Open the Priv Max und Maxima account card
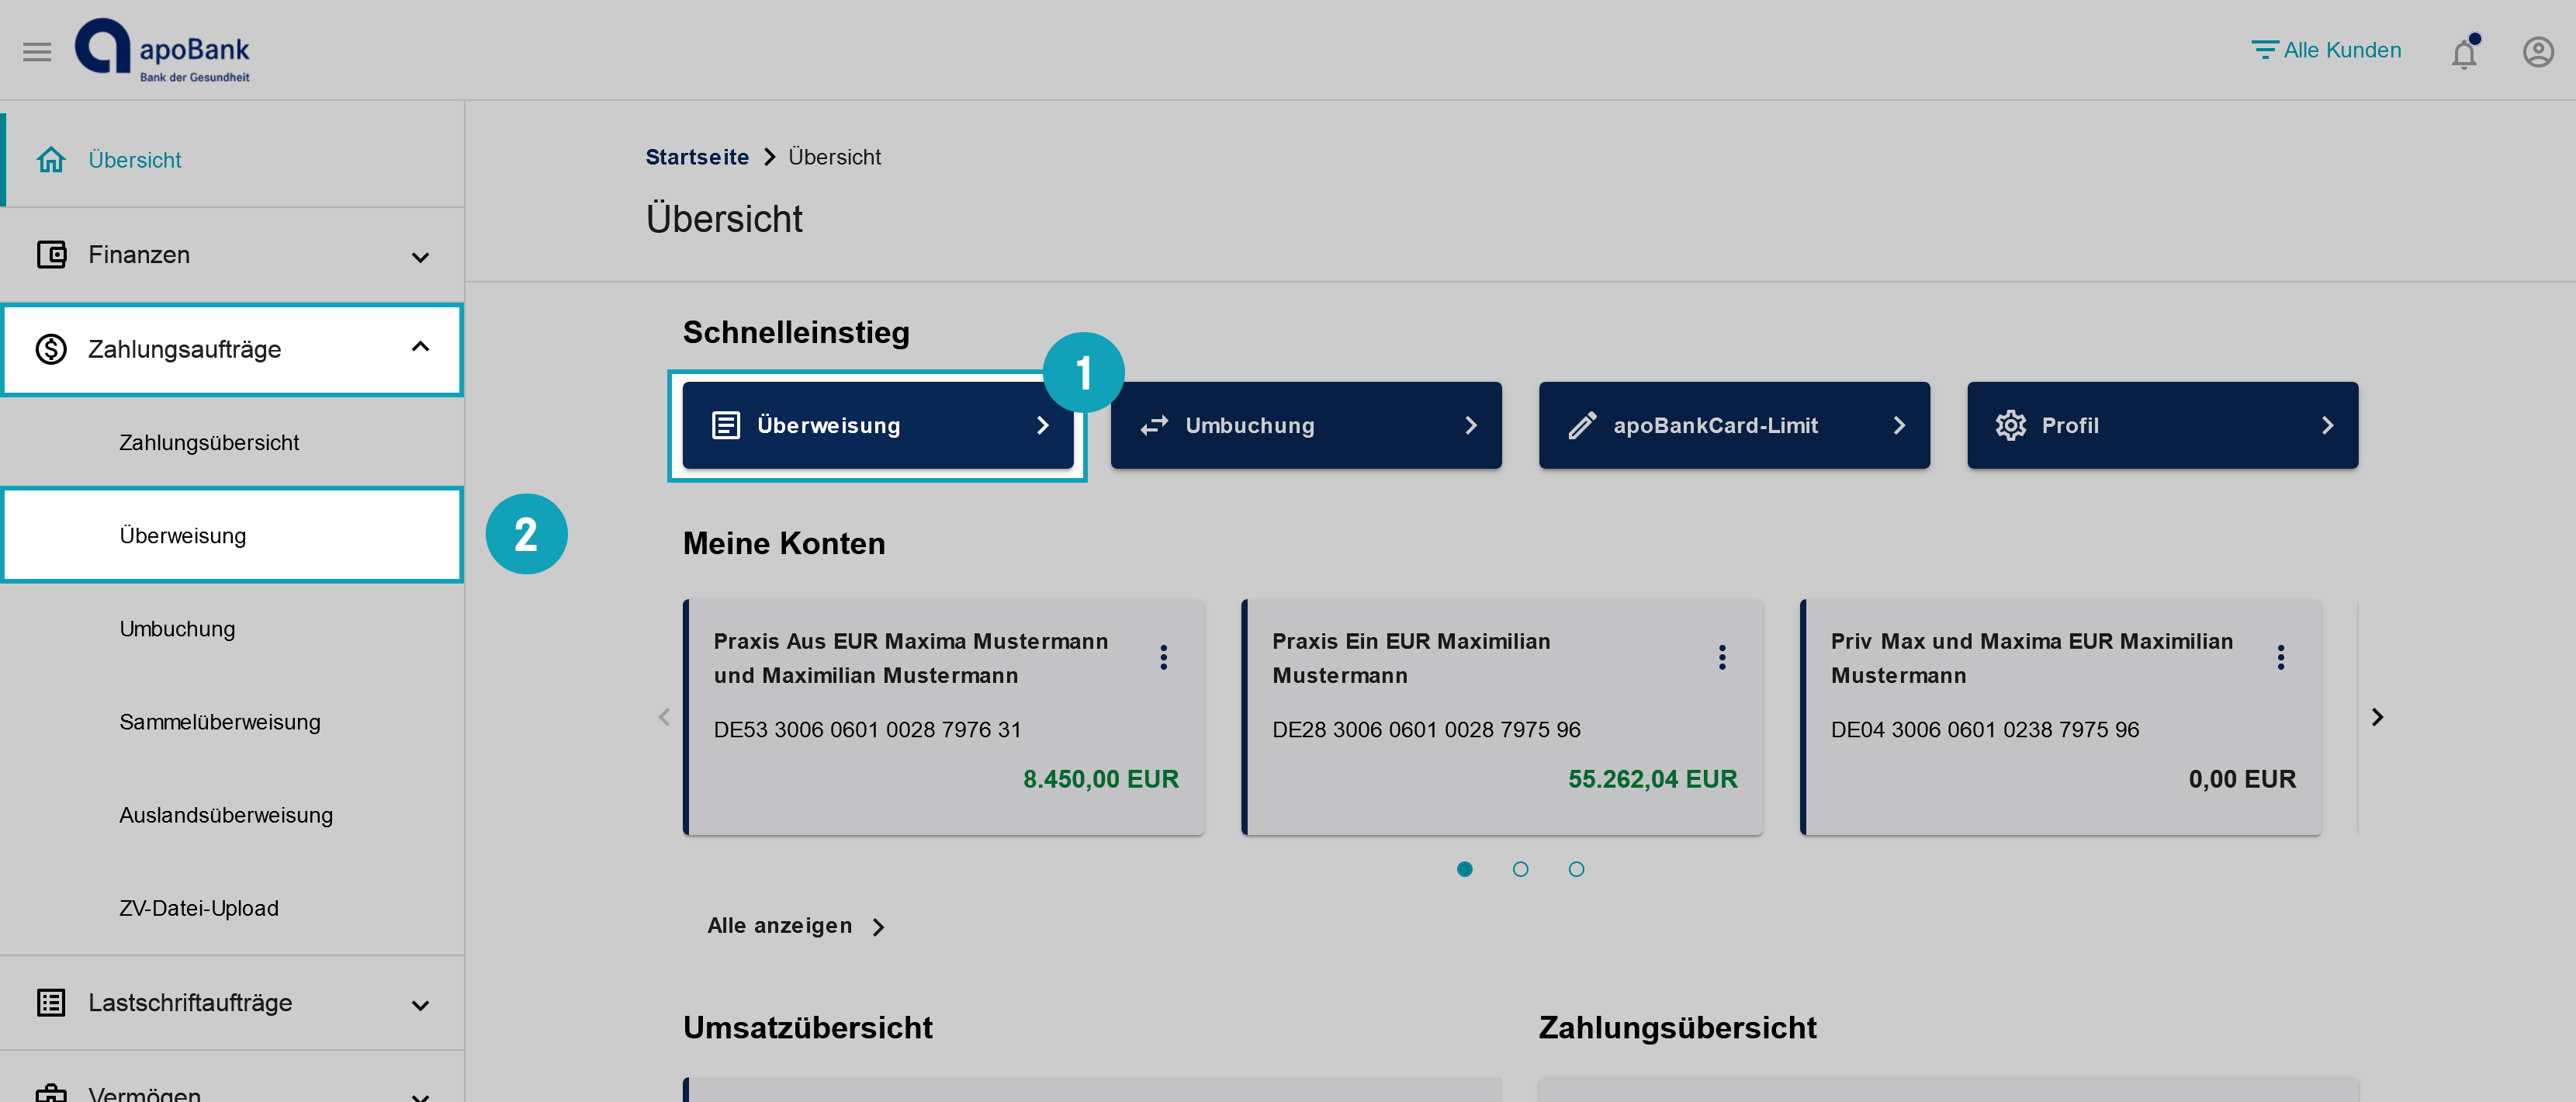 coord(2060,717)
